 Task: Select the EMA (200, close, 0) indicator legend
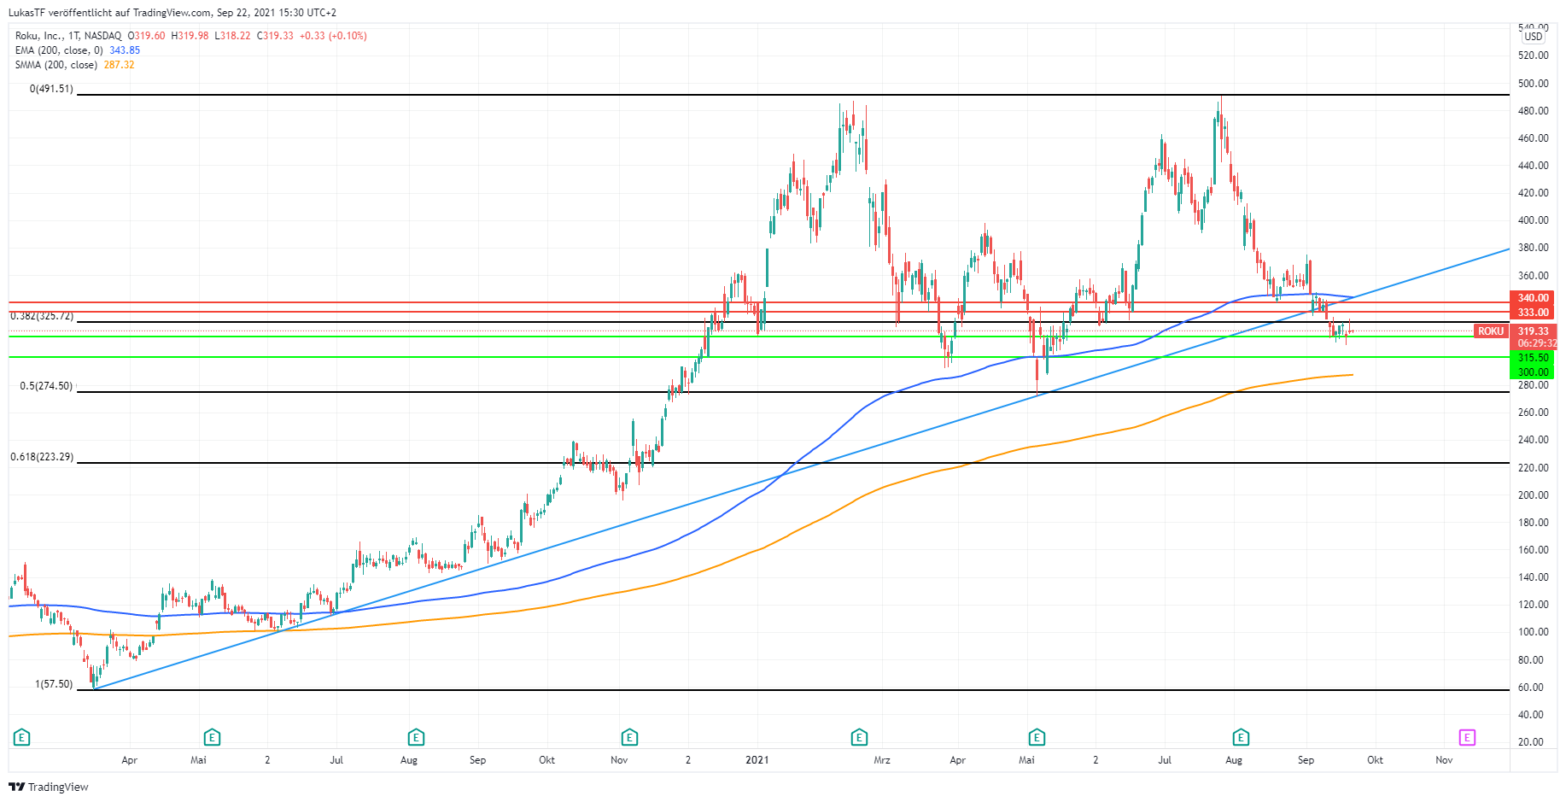(58, 50)
